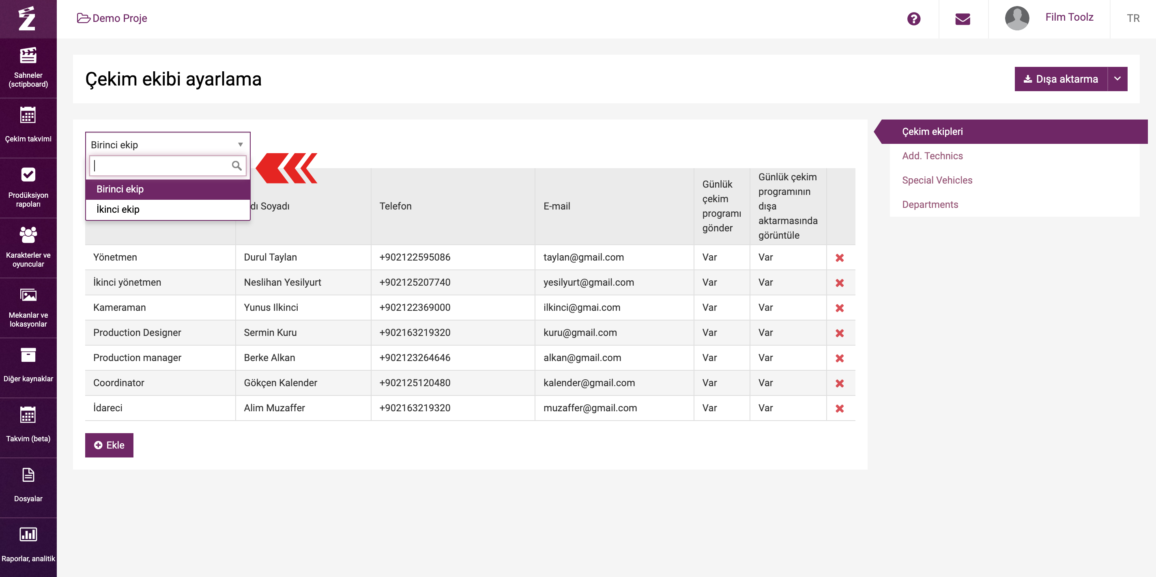1156x577 pixels.
Task: Open Sahneler (sctipboard) clapperboard icon
Action: (28, 55)
